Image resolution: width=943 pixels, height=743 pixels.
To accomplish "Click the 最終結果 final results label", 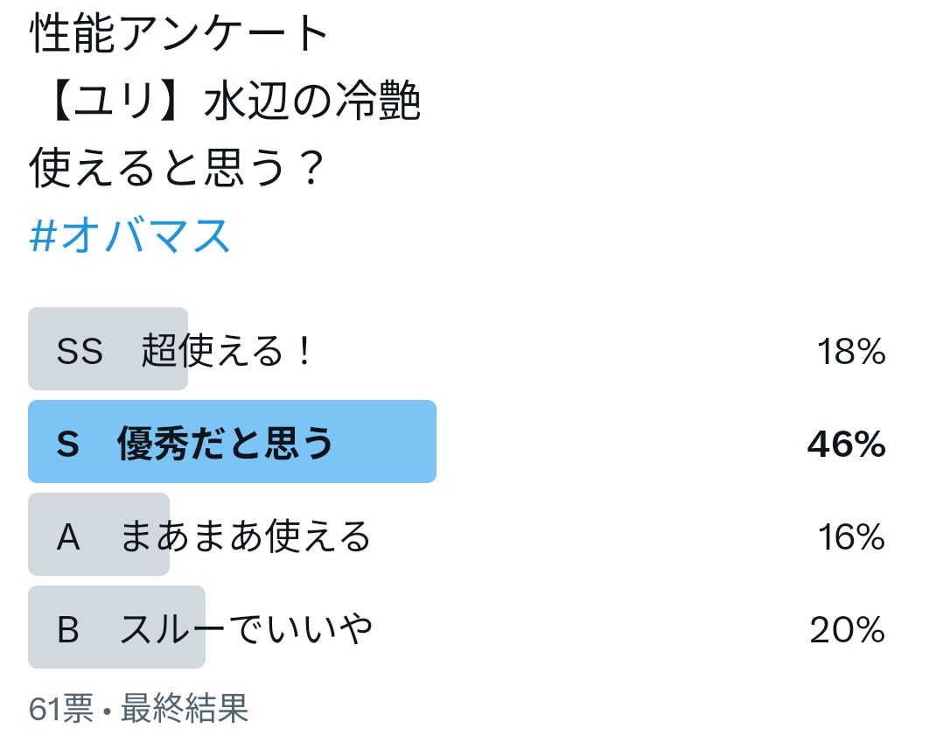I will (185, 708).
